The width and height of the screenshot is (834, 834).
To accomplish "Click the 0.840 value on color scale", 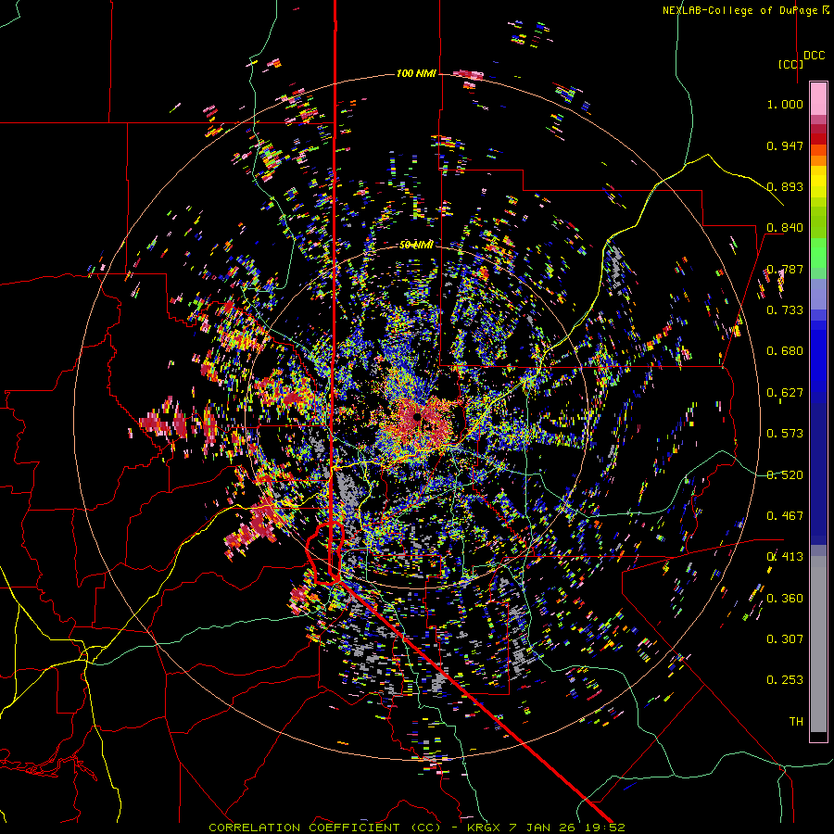I will (785, 228).
